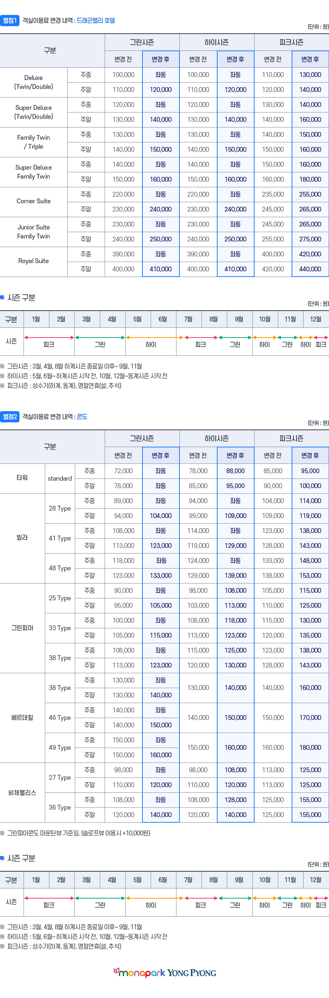Screen dimensions: 329x998
Task: Select Deluxe weekday peak new rate 130,000
Action: 310,74
